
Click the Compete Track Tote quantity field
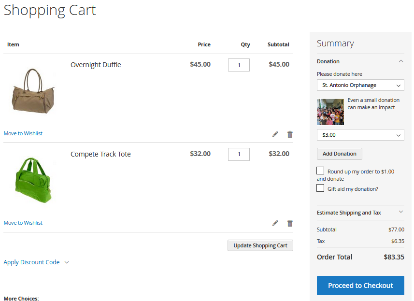pos(239,155)
